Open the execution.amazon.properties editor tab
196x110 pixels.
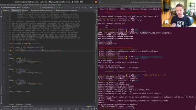tap(66, 10)
